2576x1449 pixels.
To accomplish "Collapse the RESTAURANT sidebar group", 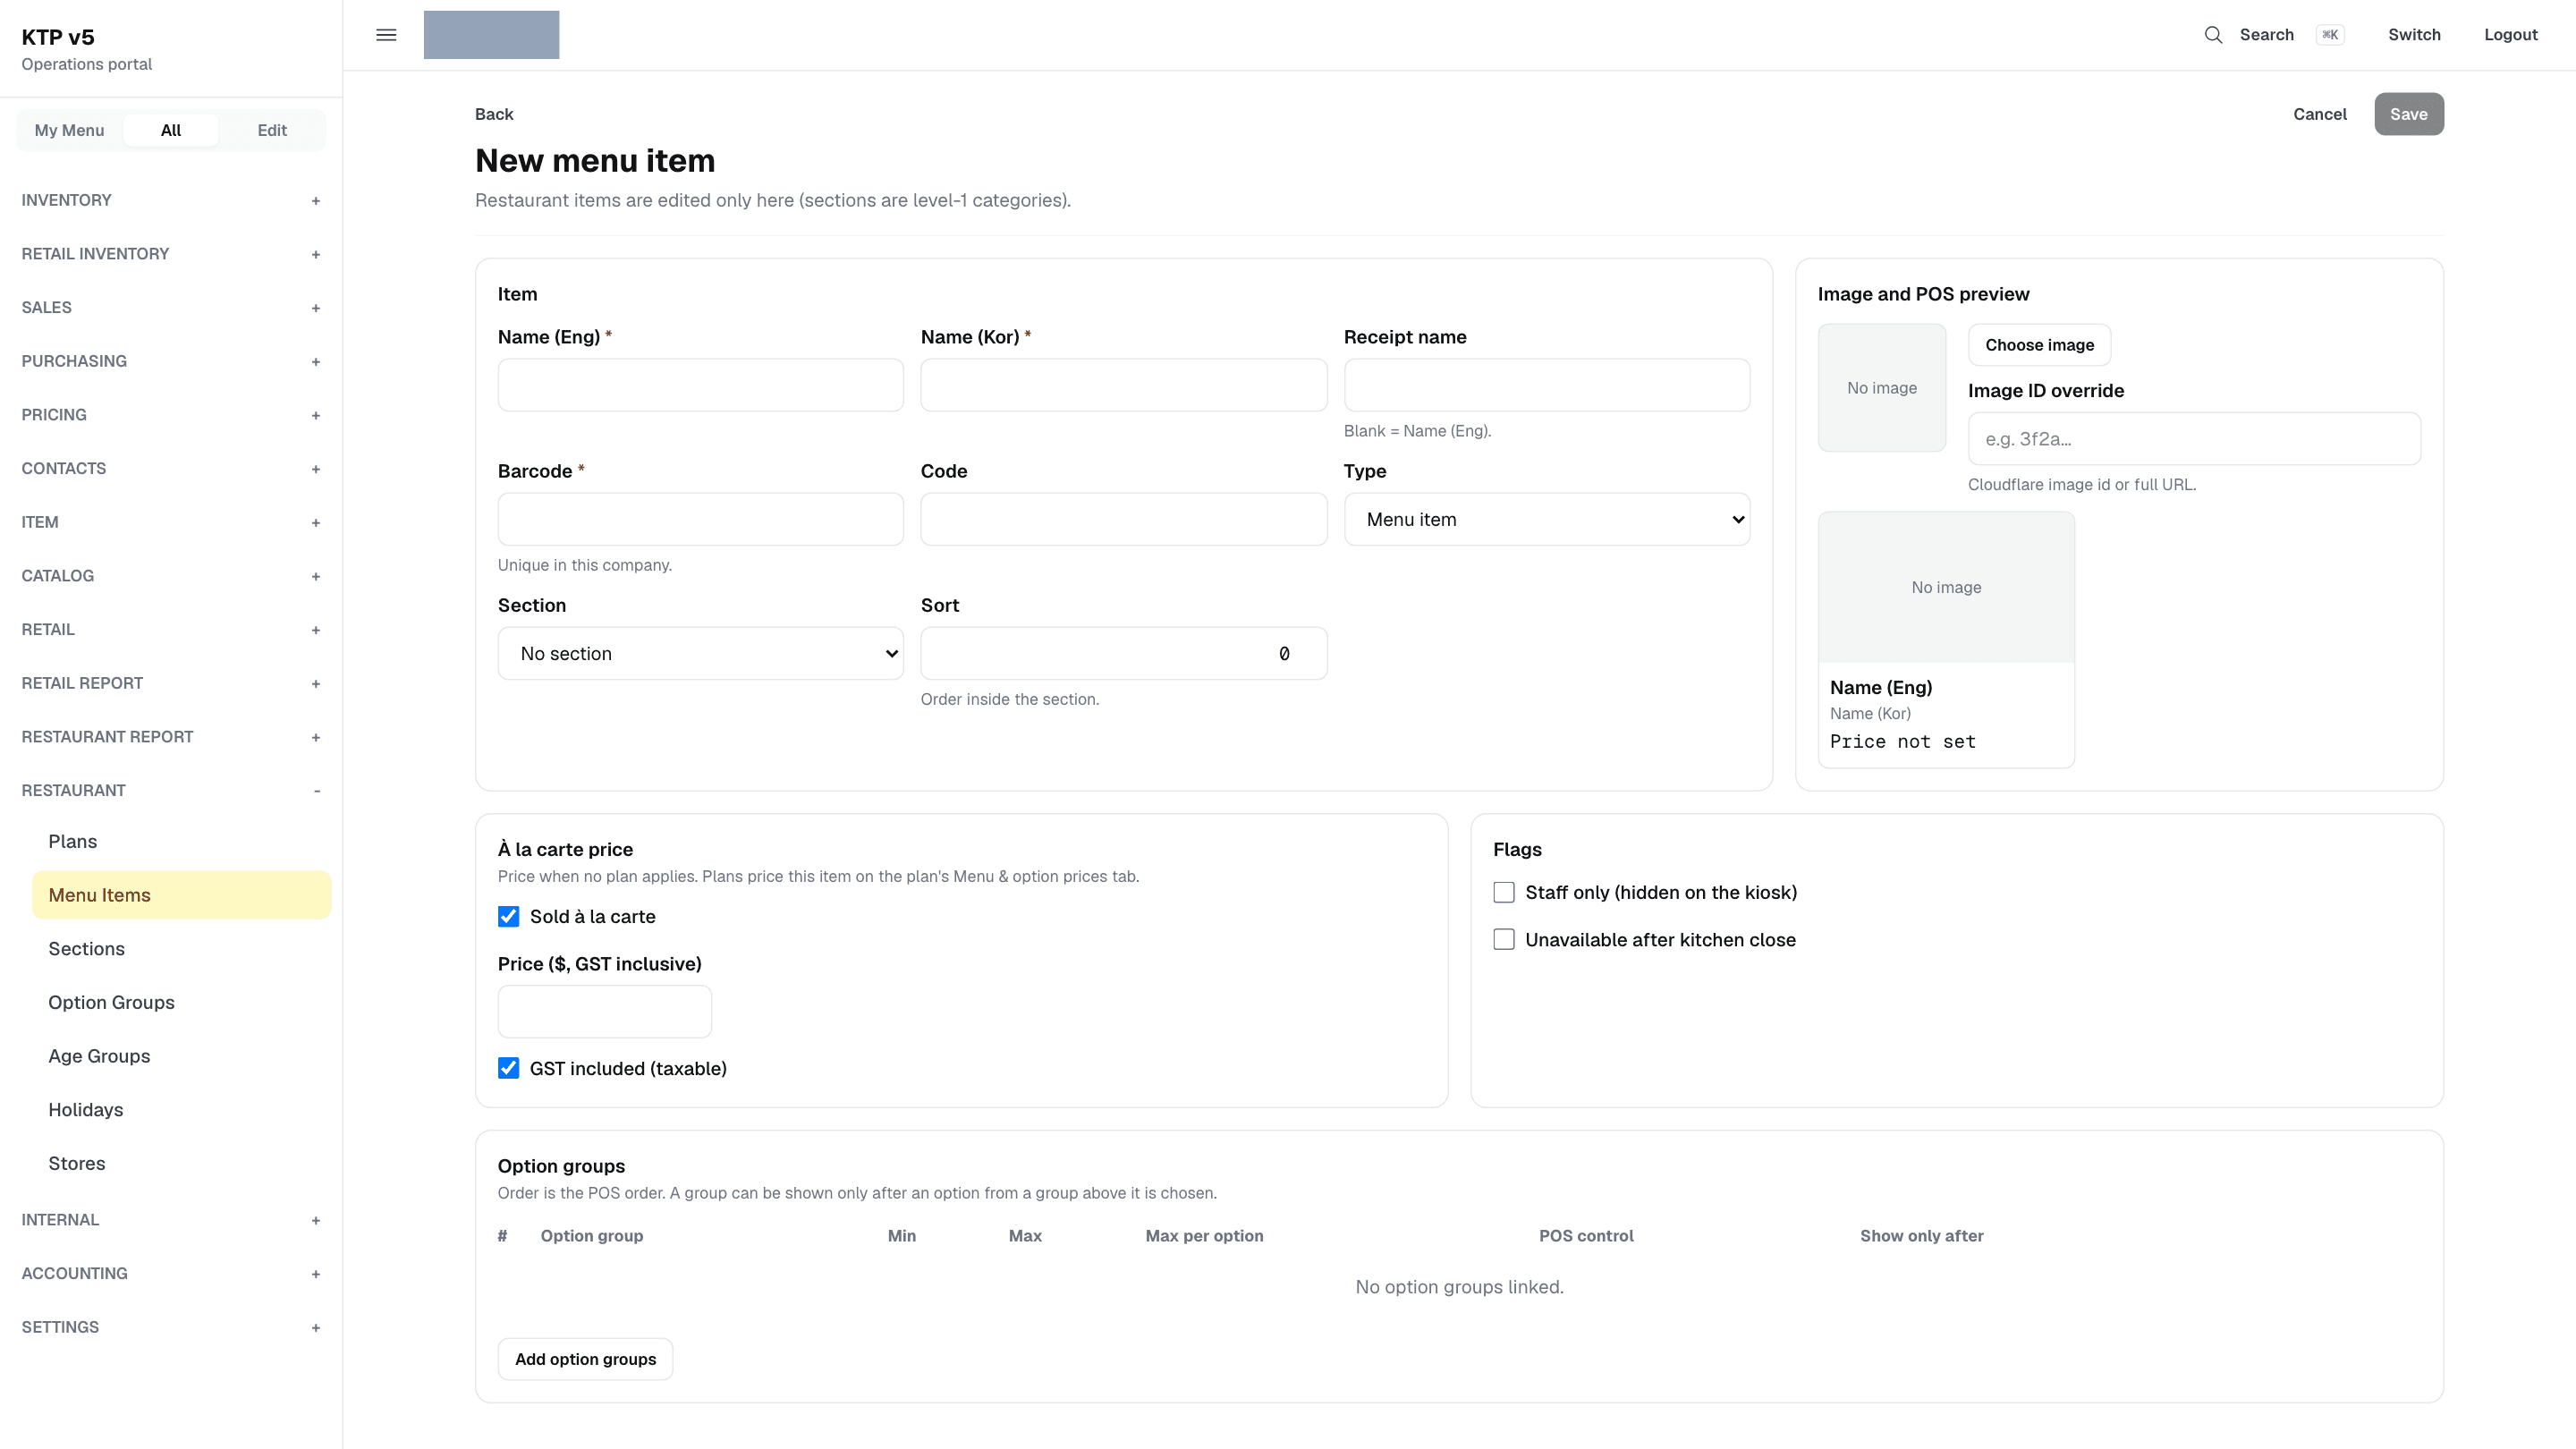I will [x=171, y=790].
